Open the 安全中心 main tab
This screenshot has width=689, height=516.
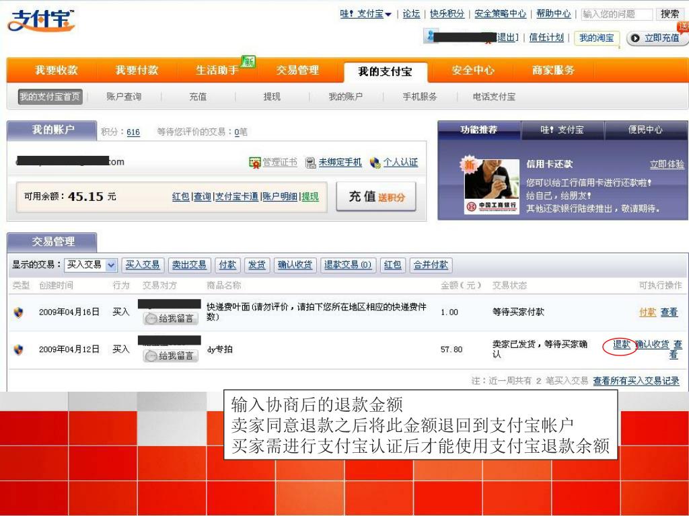click(473, 70)
